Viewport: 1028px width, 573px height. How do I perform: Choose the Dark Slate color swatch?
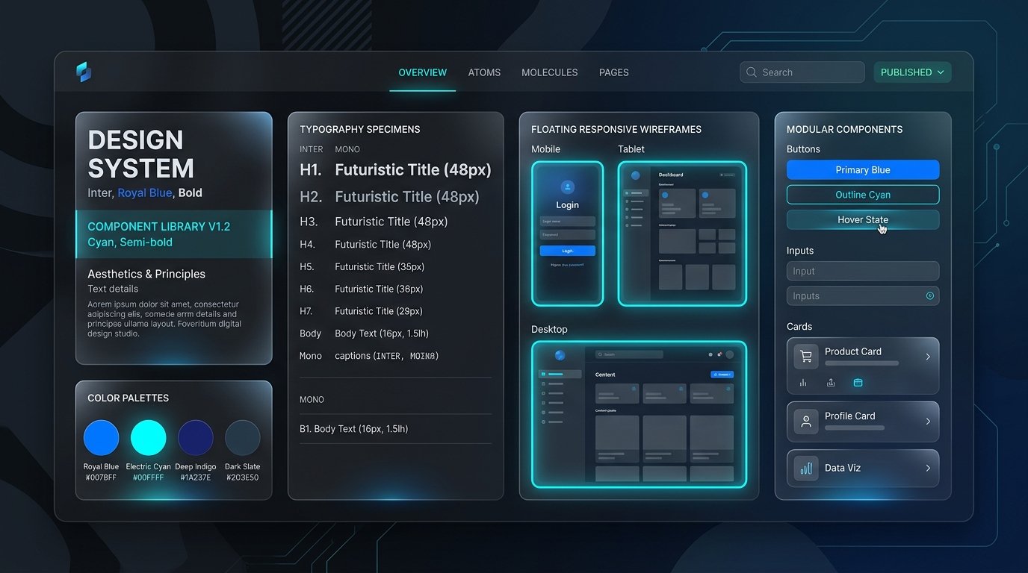[x=243, y=438]
